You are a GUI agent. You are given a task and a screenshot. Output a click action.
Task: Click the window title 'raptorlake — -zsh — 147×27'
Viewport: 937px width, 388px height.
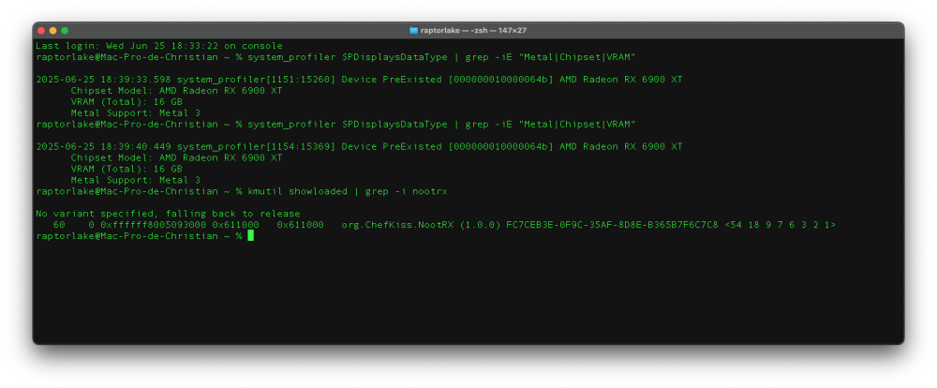pos(472,31)
